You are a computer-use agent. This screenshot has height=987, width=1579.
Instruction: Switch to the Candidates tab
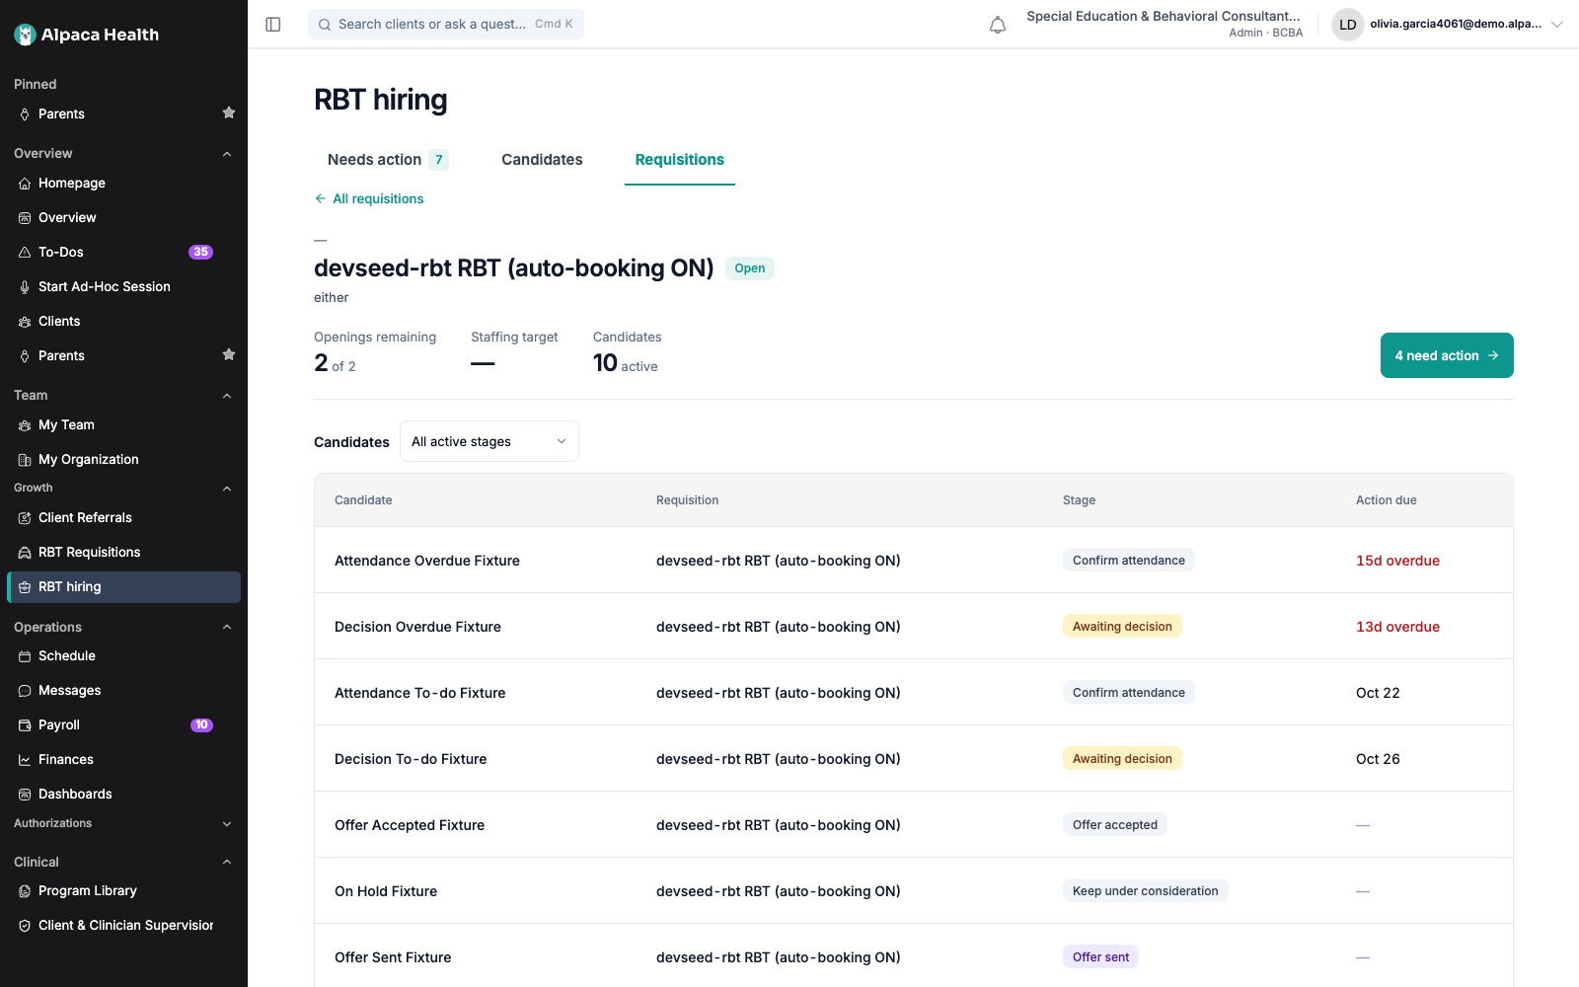[542, 160]
